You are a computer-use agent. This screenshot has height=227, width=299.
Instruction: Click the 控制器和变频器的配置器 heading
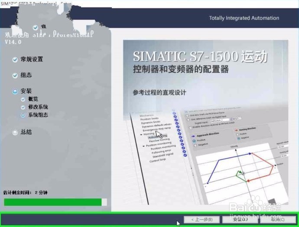coord(181,69)
